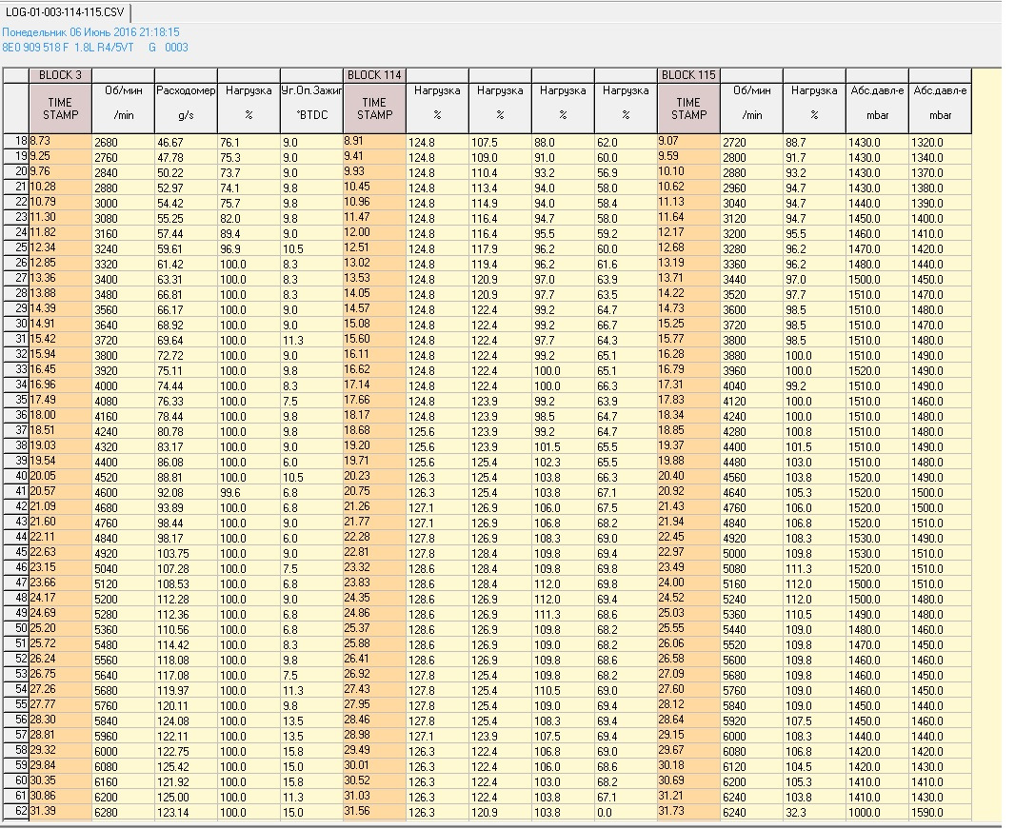Click the timestamp cell 24.00
The image size is (1015, 829).
pos(688,583)
